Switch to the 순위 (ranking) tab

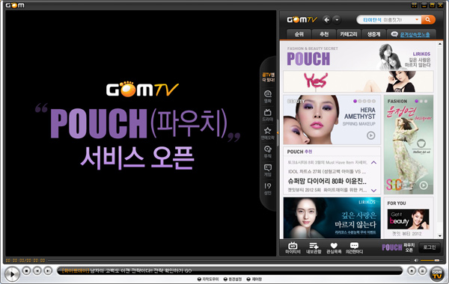click(x=299, y=34)
